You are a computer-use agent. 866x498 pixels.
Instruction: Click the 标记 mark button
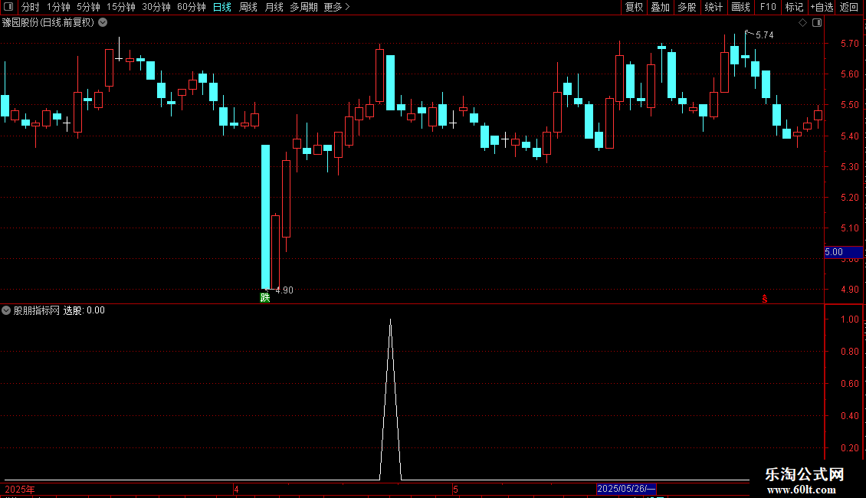(794, 7)
